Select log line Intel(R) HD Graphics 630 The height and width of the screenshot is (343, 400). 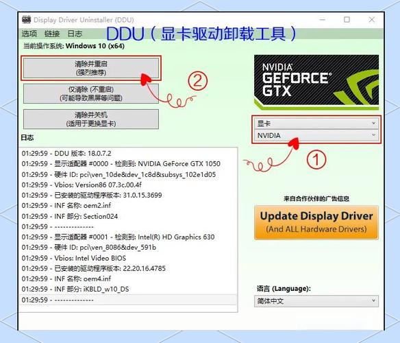tap(128, 237)
